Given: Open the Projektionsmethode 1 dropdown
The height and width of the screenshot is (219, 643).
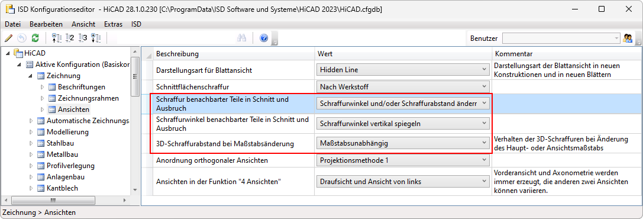Looking at the screenshot, I should pyautogui.click(x=403, y=160).
